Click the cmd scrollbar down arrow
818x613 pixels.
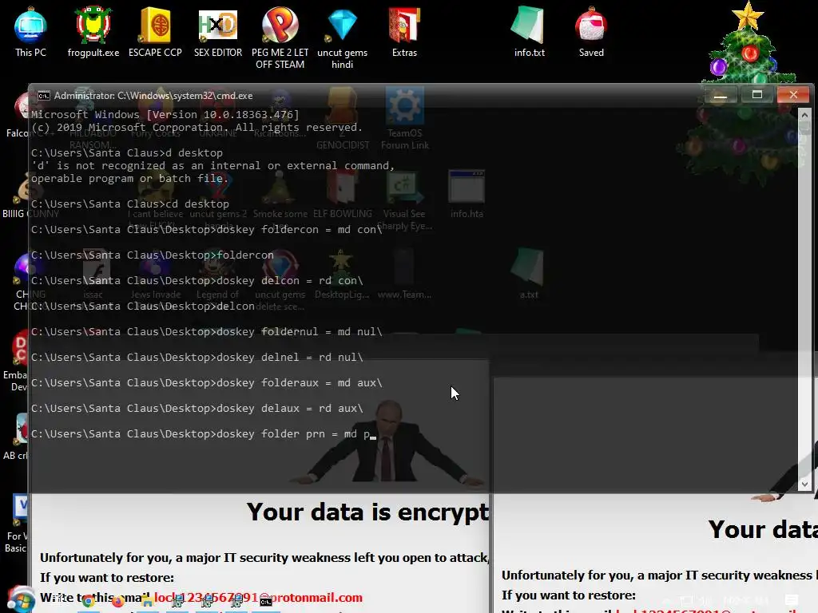point(804,484)
